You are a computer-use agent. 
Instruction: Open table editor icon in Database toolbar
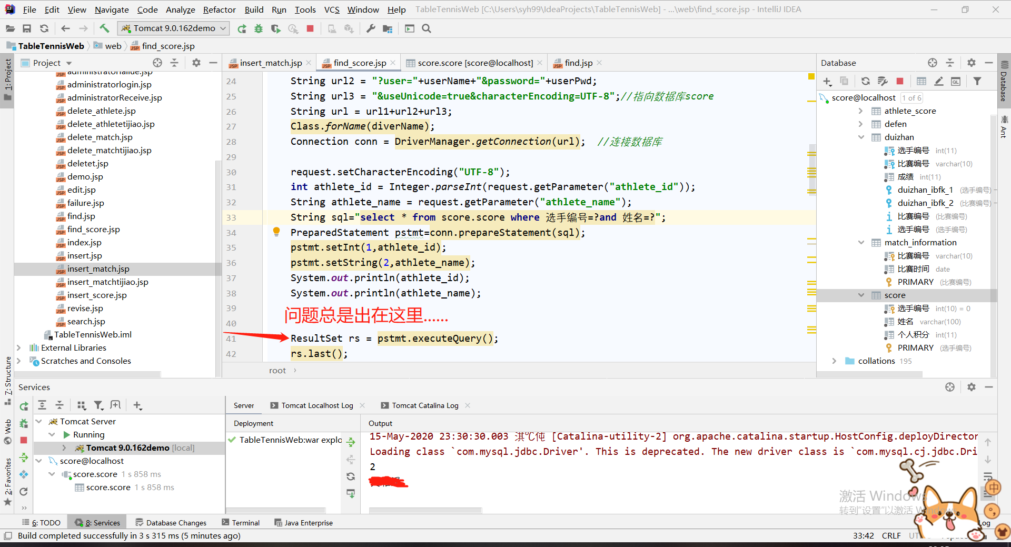(x=921, y=81)
